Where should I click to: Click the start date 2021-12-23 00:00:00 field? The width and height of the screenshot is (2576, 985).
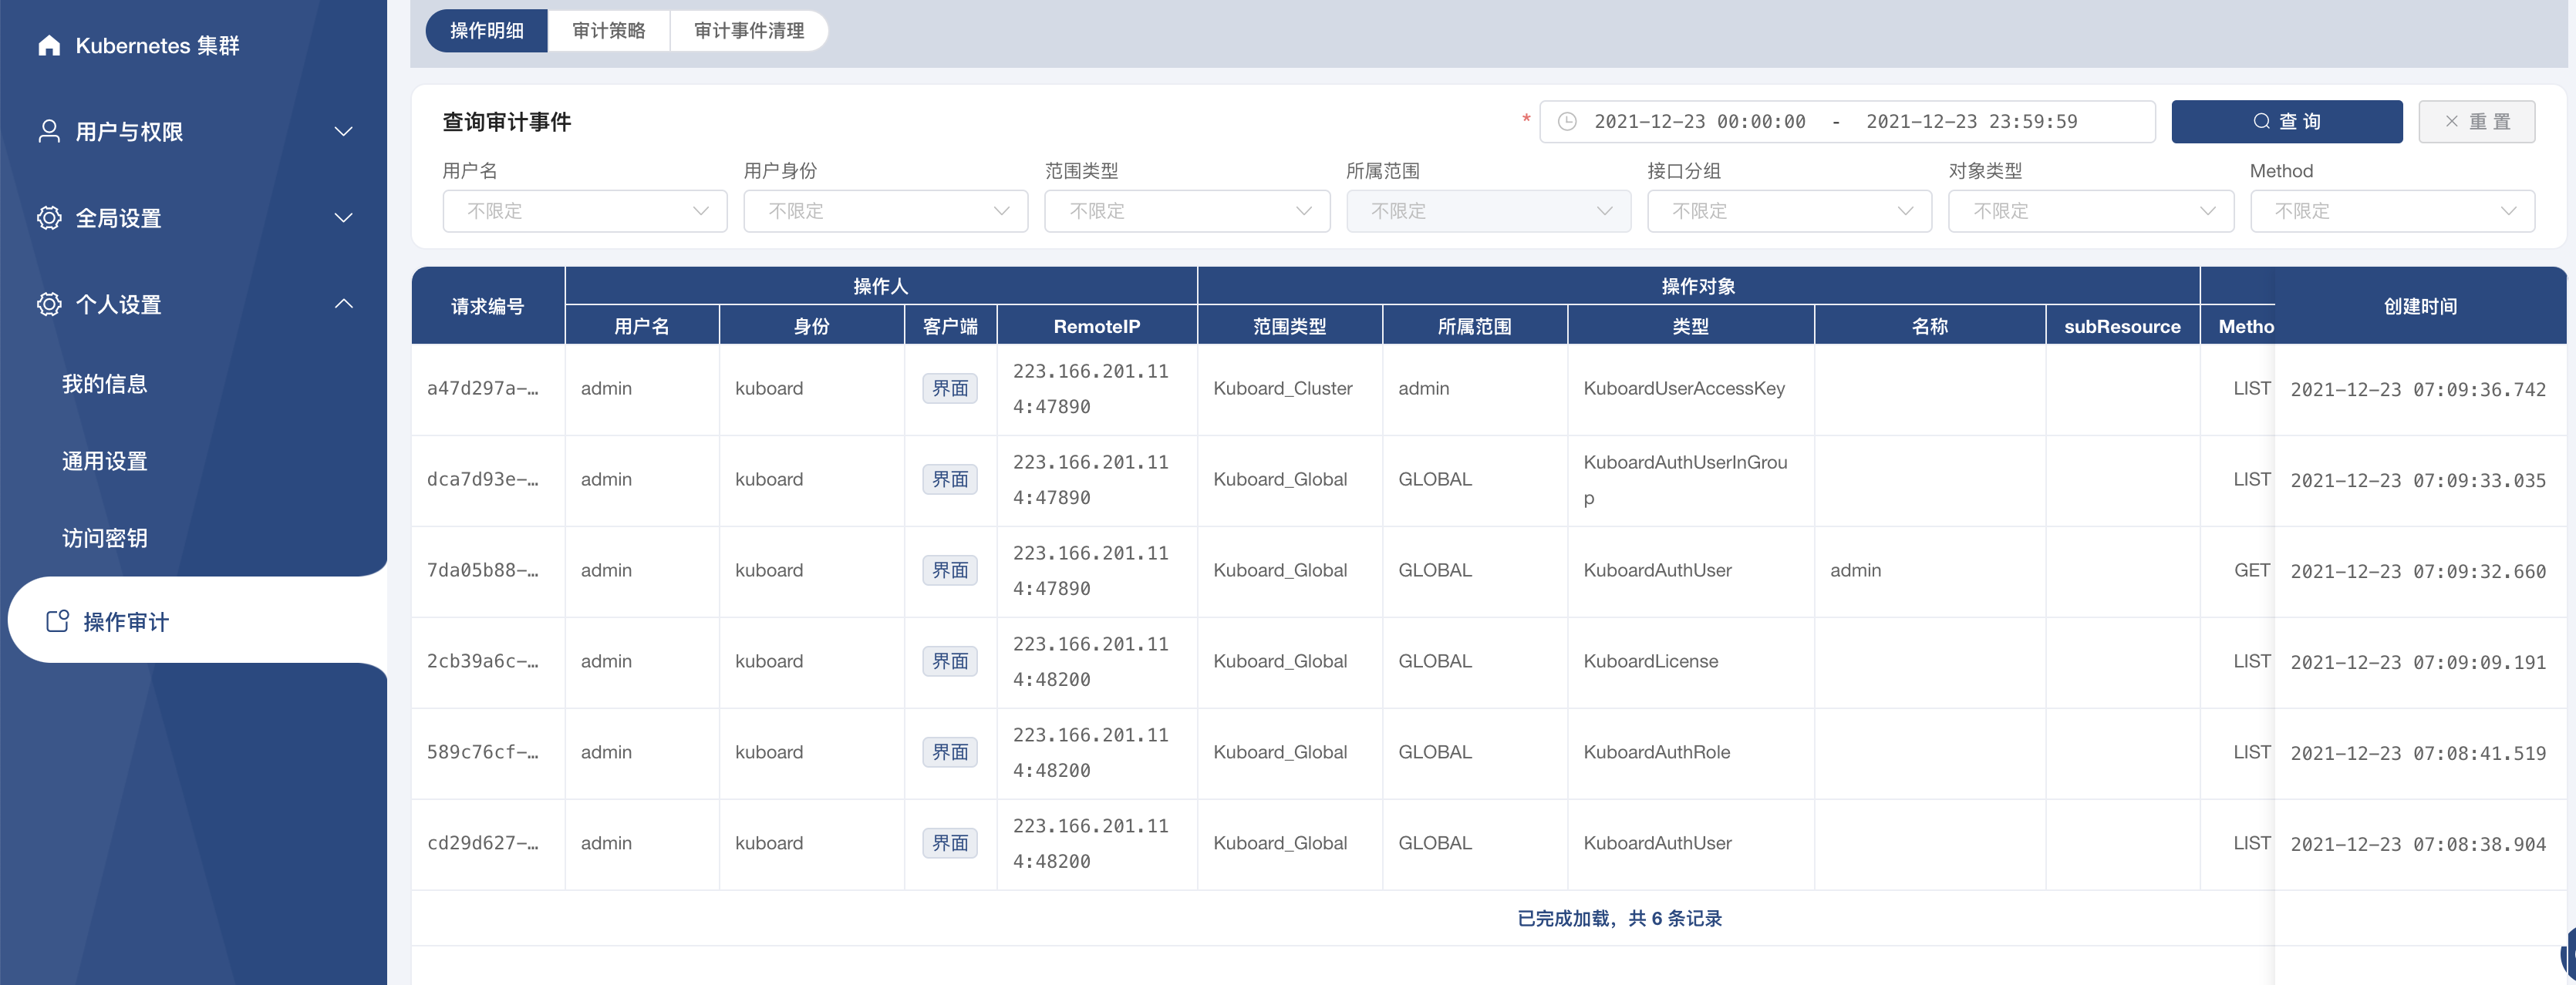tap(1699, 122)
